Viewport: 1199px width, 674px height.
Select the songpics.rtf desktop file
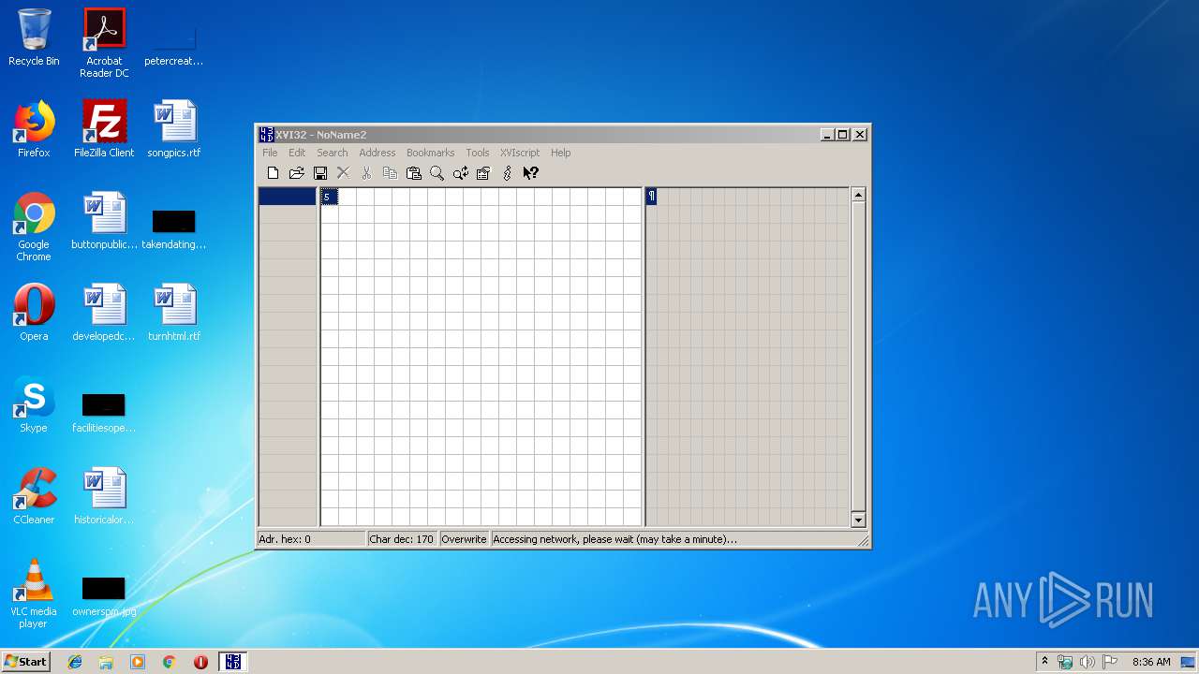coord(174,129)
